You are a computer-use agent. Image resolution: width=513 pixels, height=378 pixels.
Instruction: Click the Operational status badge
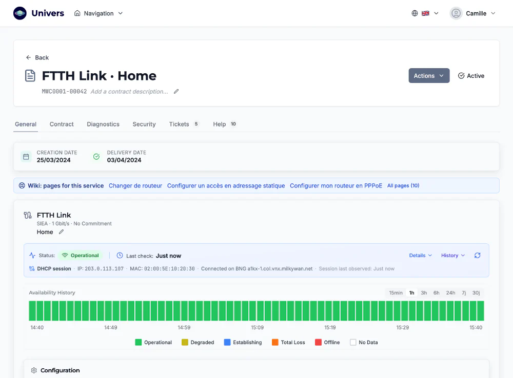(x=81, y=256)
